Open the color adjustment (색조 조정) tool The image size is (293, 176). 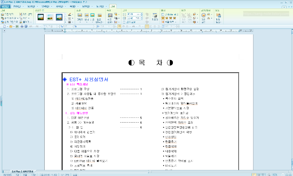(x=110, y=18)
